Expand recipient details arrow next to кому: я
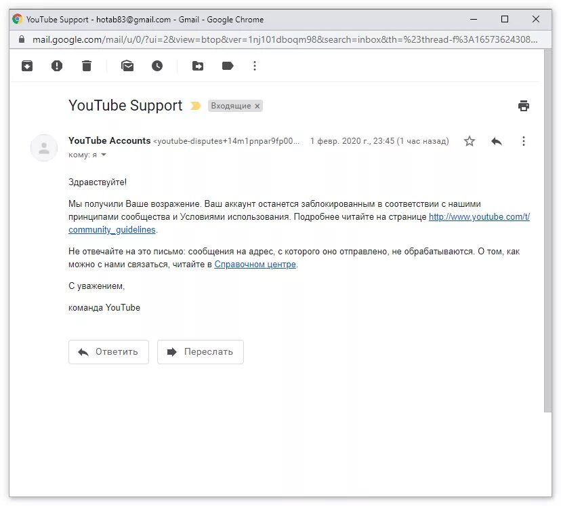 [x=104, y=155]
